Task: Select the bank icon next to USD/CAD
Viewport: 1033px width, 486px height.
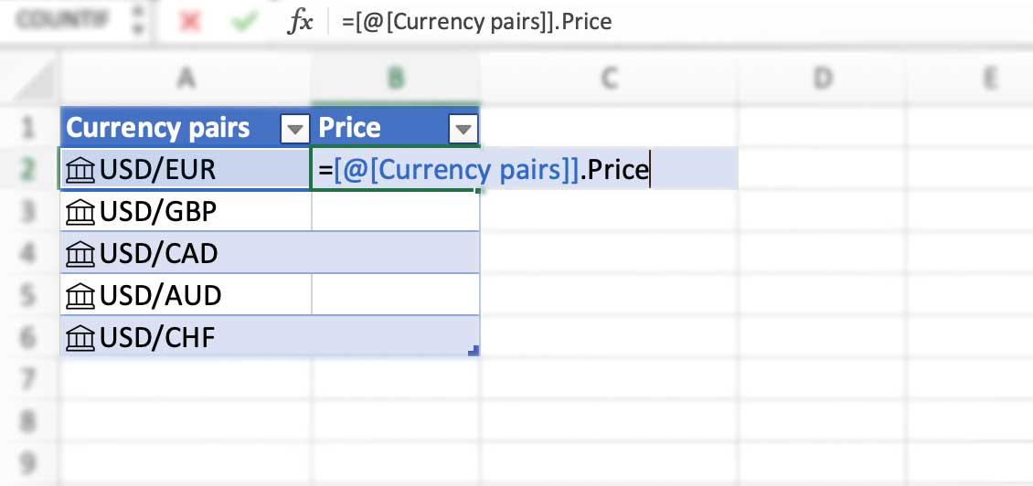Action: point(81,254)
